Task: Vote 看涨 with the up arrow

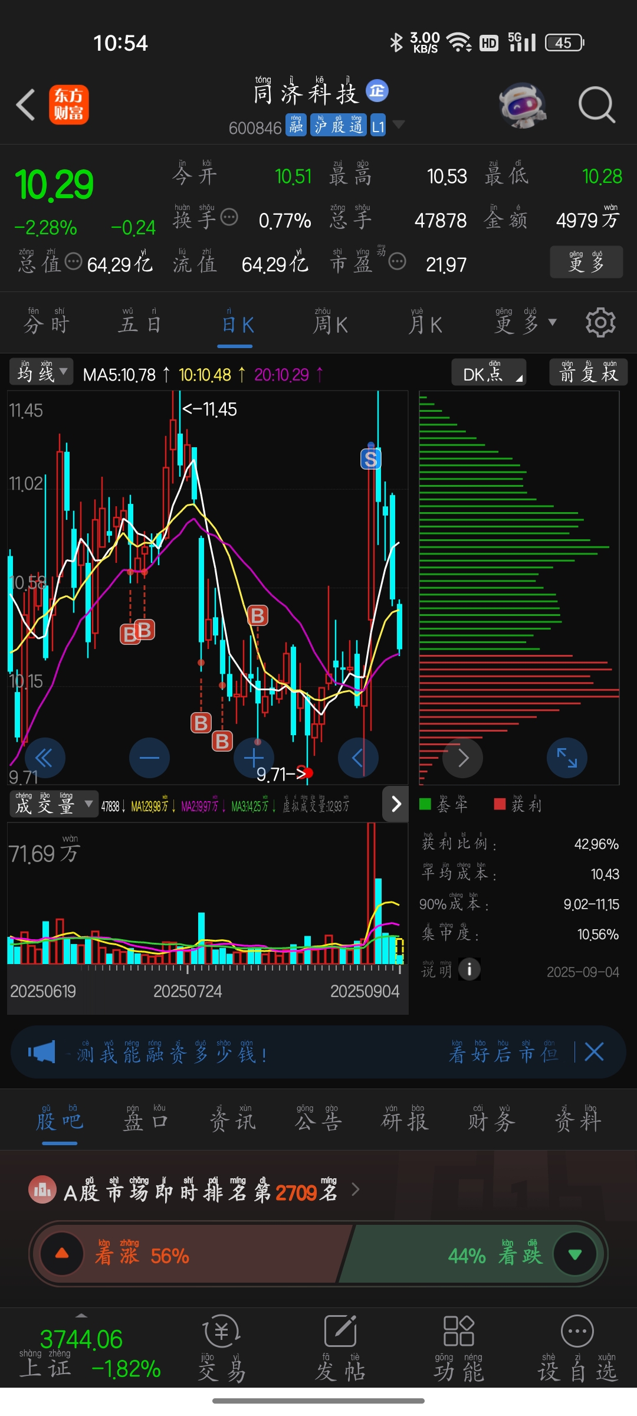Action: 61,1254
